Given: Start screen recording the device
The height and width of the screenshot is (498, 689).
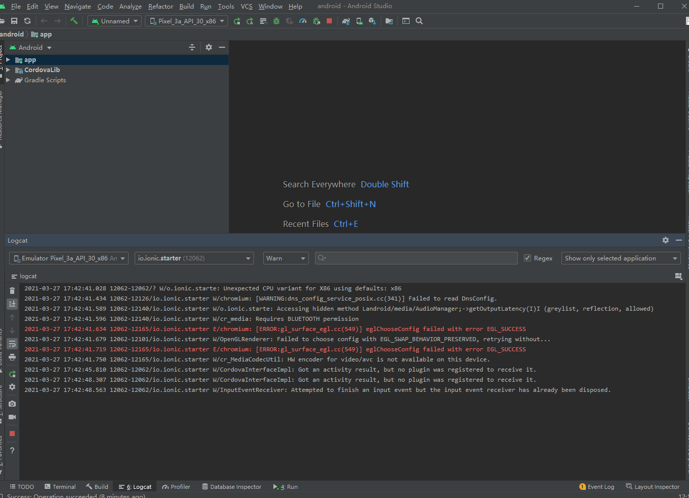Looking at the screenshot, I should tap(12, 417).
